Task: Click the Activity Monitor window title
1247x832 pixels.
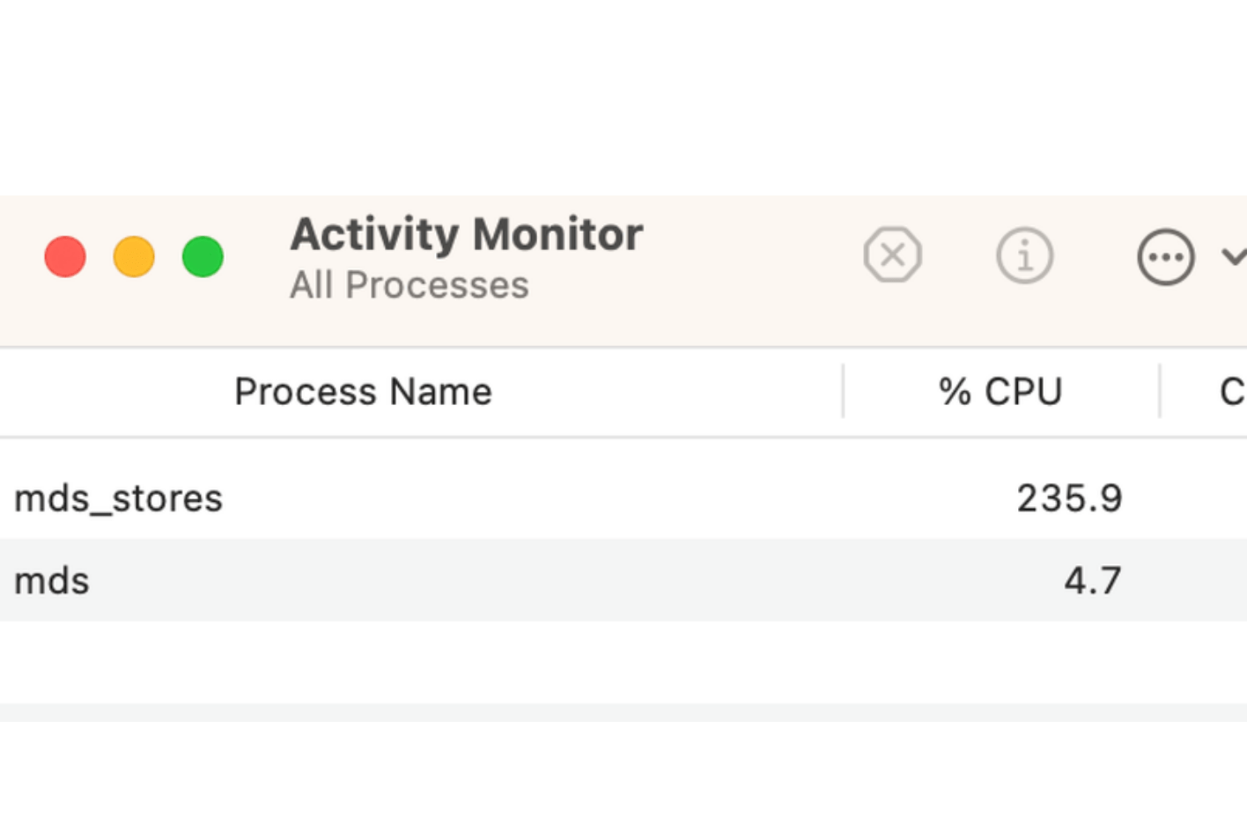Action: [x=467, y=234]
